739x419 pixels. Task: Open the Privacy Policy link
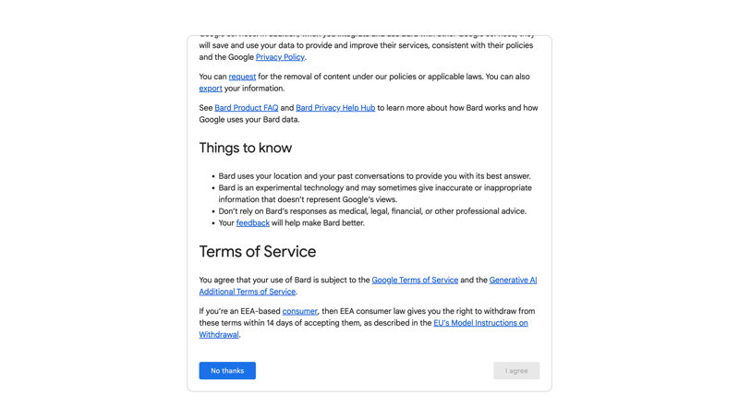[x=280, y=57]
